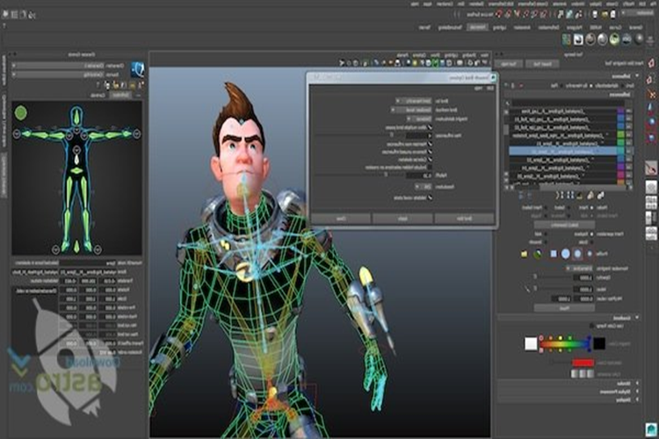The height and width of the screenshot is (439, 659).
Task: Open Edit menu in Smooth Bind Options
Action: 490,88
